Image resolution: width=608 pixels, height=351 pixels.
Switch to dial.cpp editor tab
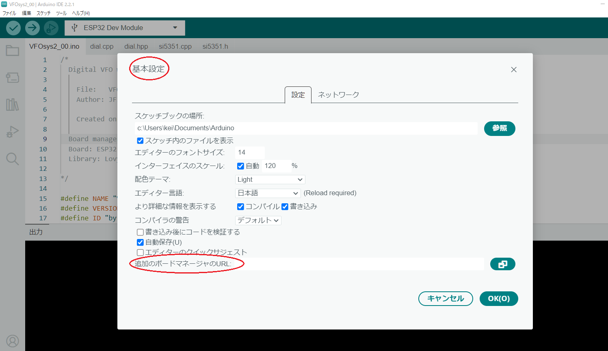pyautogui.click(x=102, y=46)
